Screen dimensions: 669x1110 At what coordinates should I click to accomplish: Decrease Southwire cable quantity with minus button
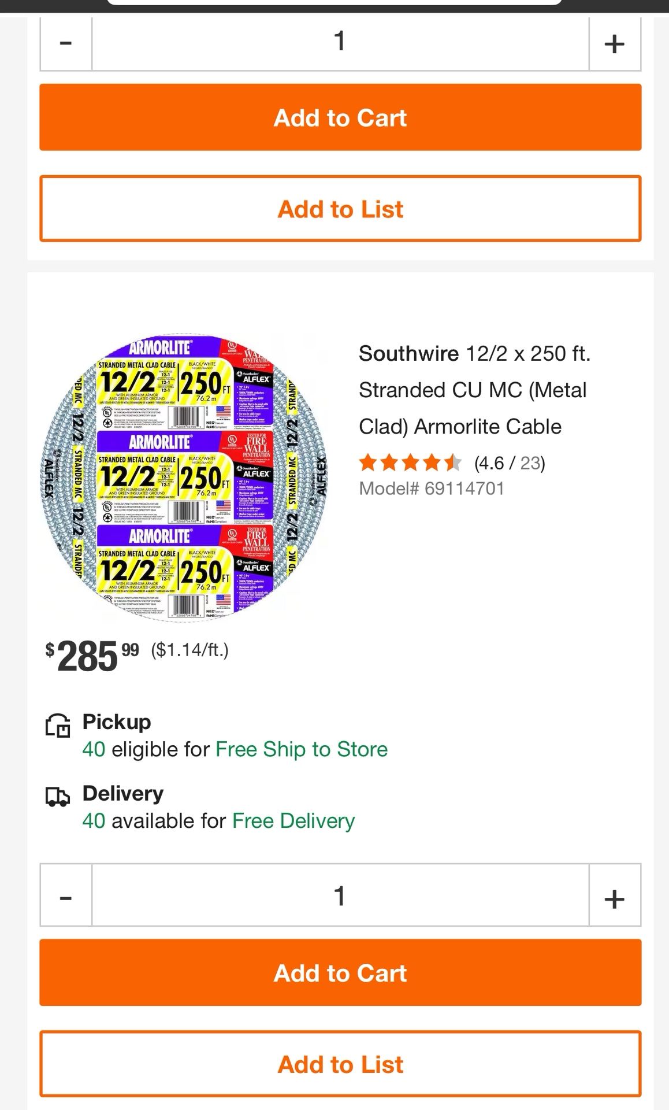pos(66,896)
